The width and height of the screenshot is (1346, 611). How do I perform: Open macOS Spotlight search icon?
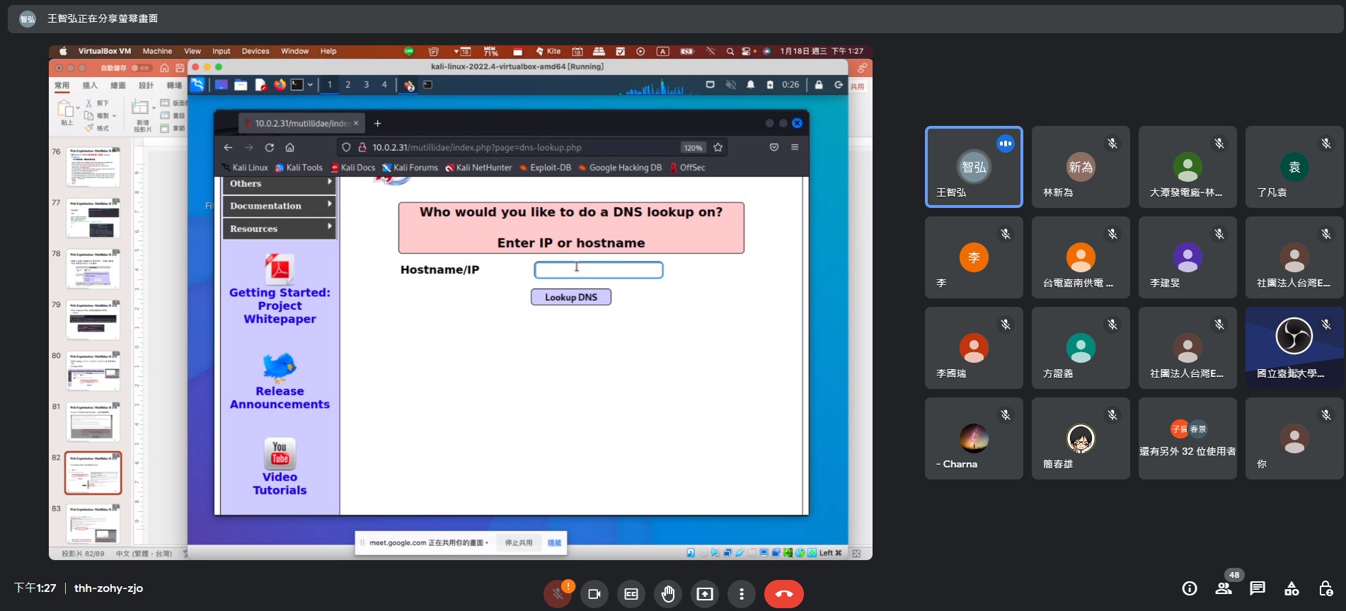tap(730, 51)
